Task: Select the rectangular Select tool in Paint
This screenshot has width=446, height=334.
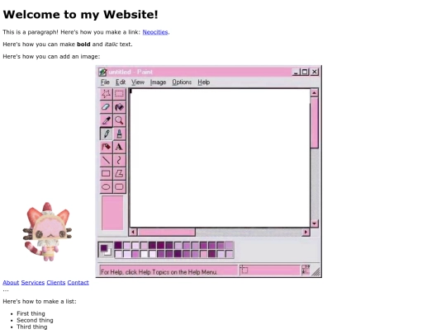Action: click(x=119, y=94)
